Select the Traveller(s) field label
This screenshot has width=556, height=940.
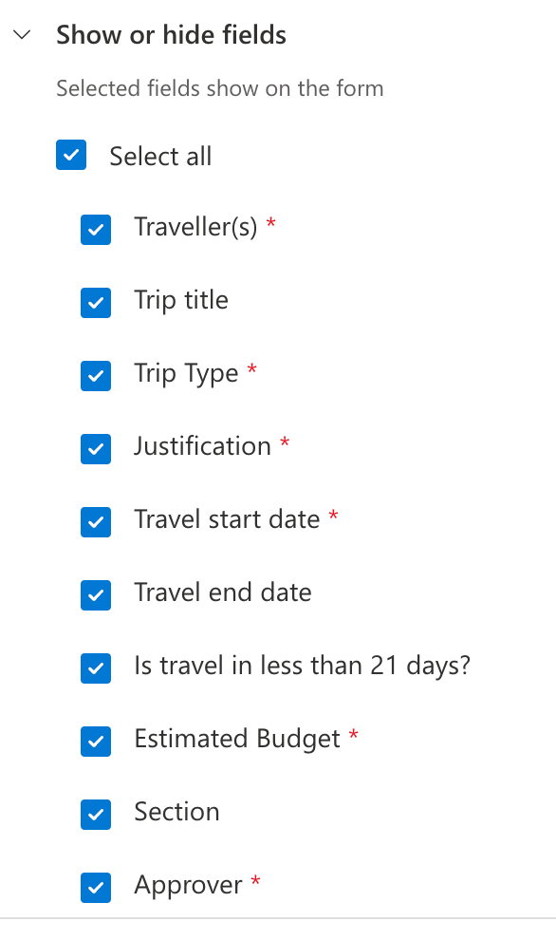coord(195,227)
